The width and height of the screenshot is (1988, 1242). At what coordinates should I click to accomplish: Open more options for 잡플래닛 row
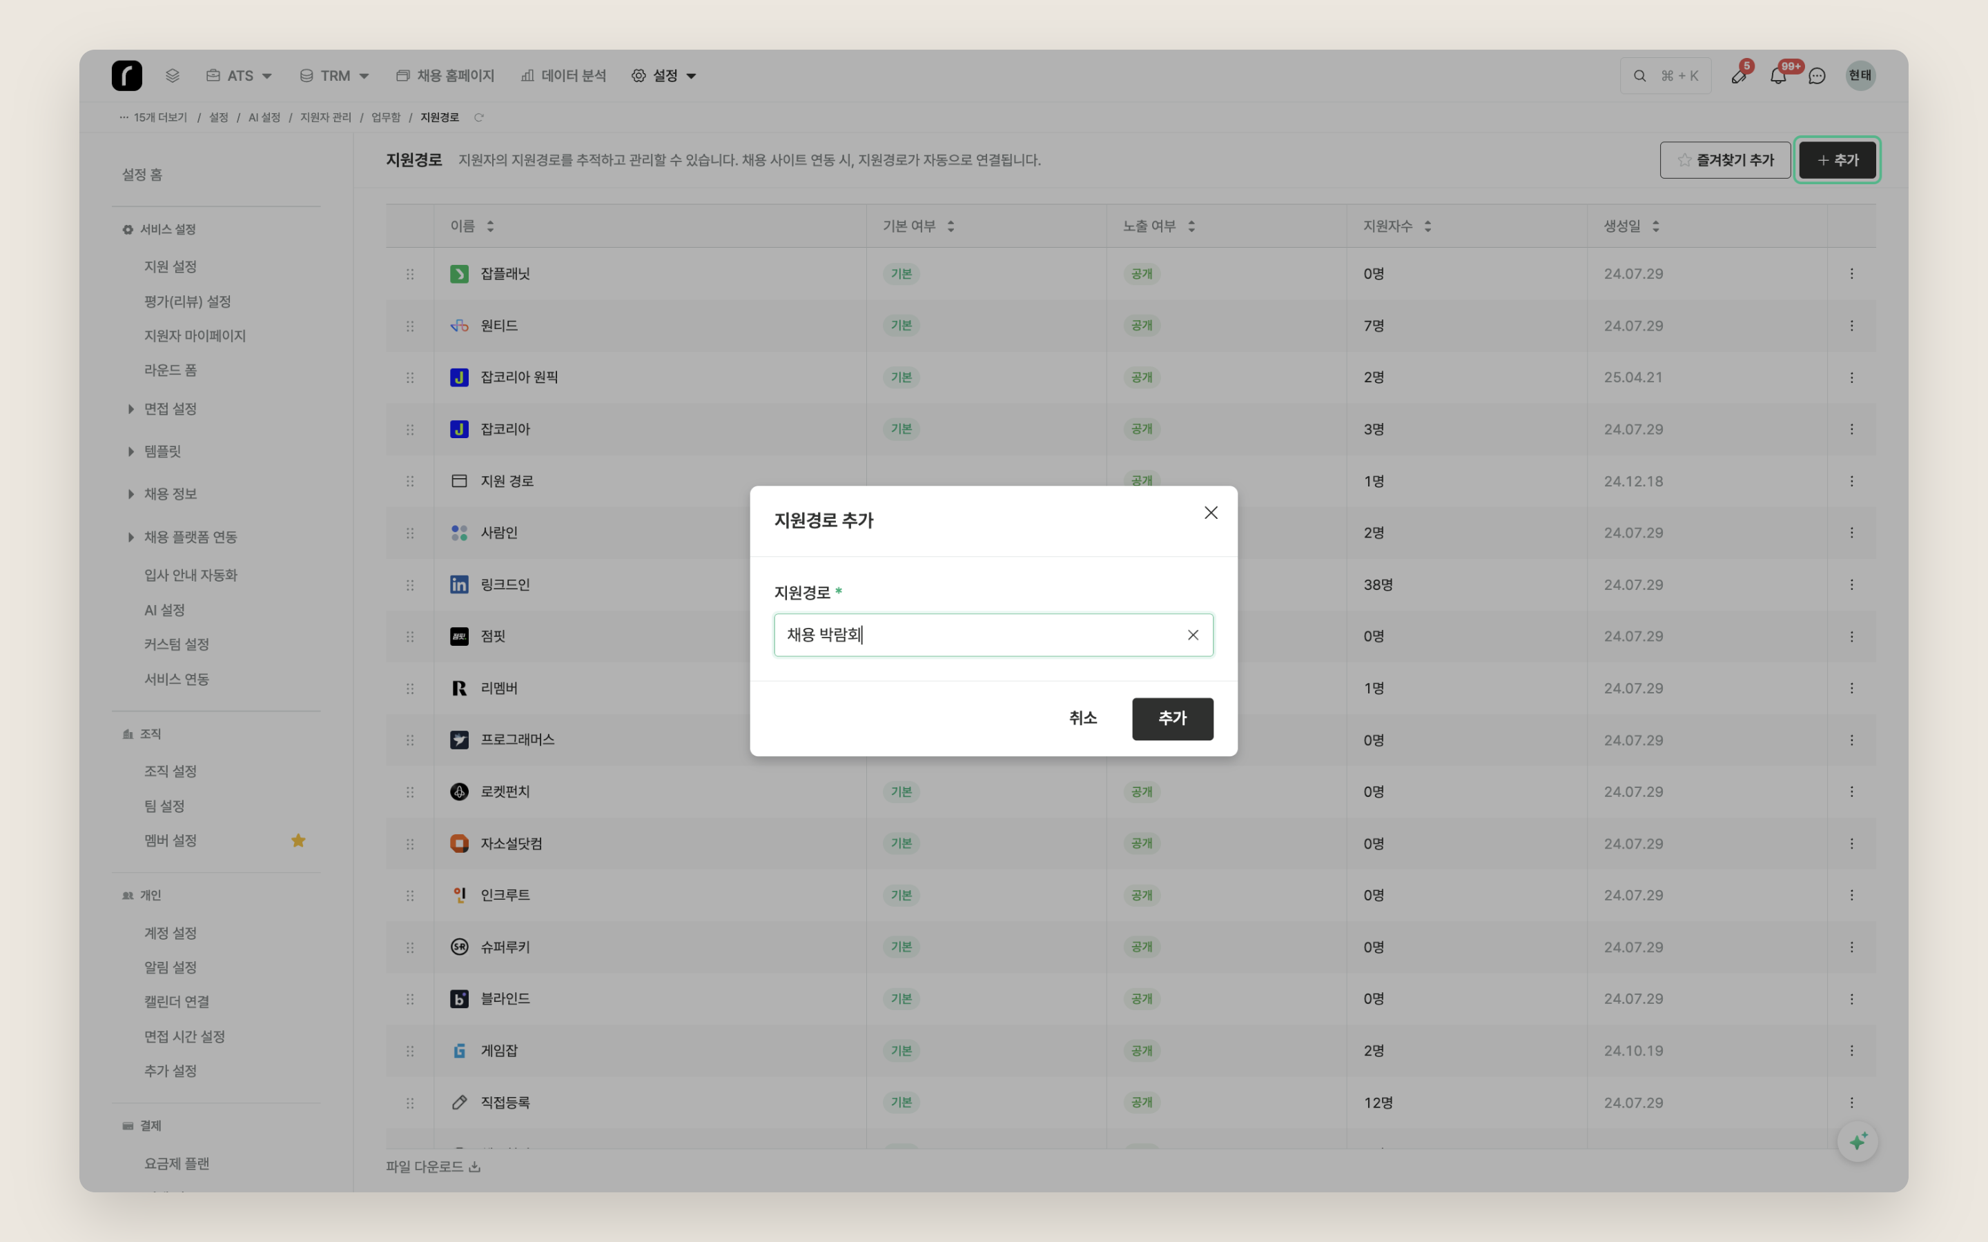click(1851, 273)
